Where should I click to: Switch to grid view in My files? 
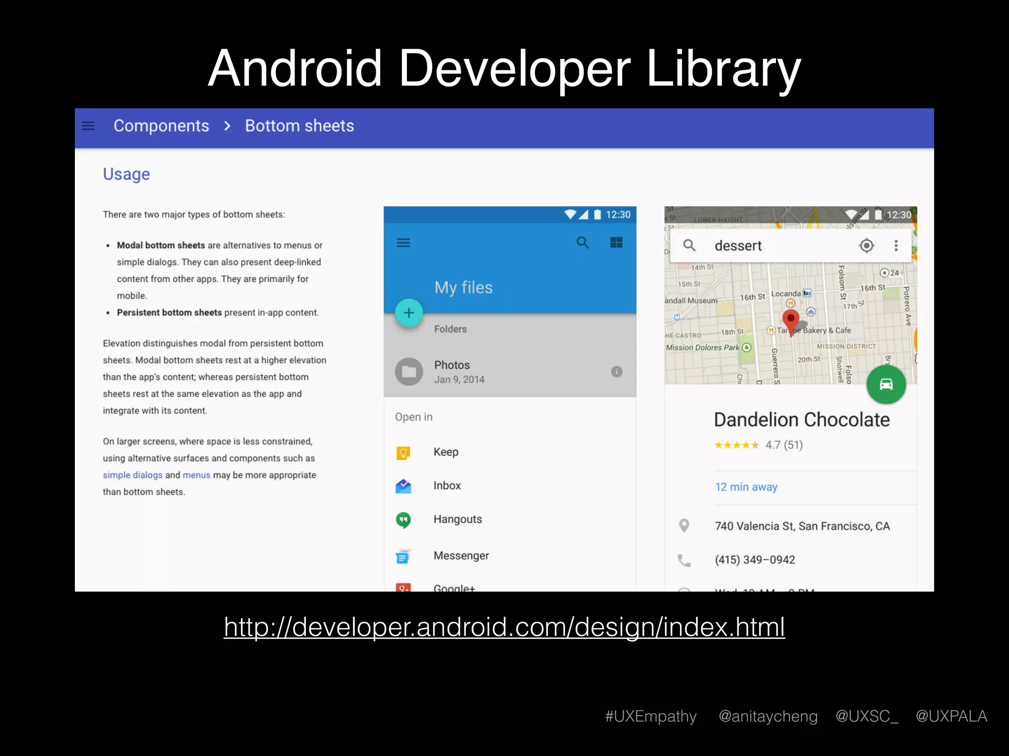click(x=616, y=243)
